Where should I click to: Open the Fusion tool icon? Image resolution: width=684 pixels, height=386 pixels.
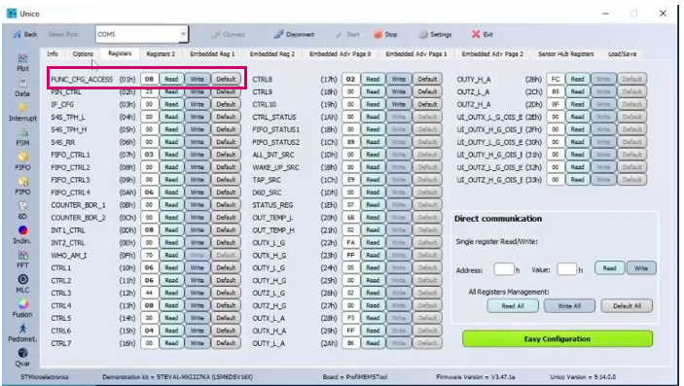[x=22, y=309]
